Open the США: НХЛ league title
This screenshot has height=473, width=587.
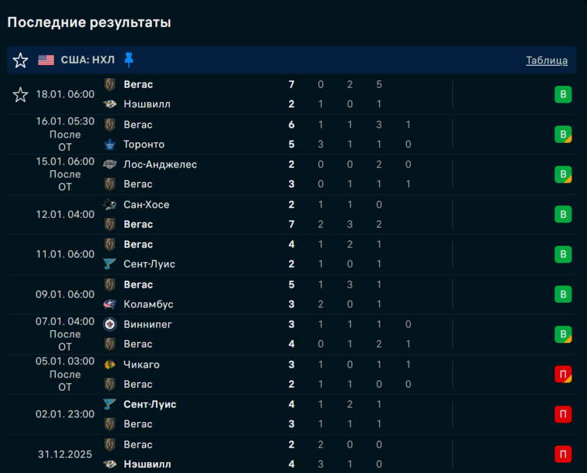[88, 60]
